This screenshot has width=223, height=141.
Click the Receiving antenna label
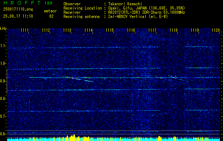(82, 17)
